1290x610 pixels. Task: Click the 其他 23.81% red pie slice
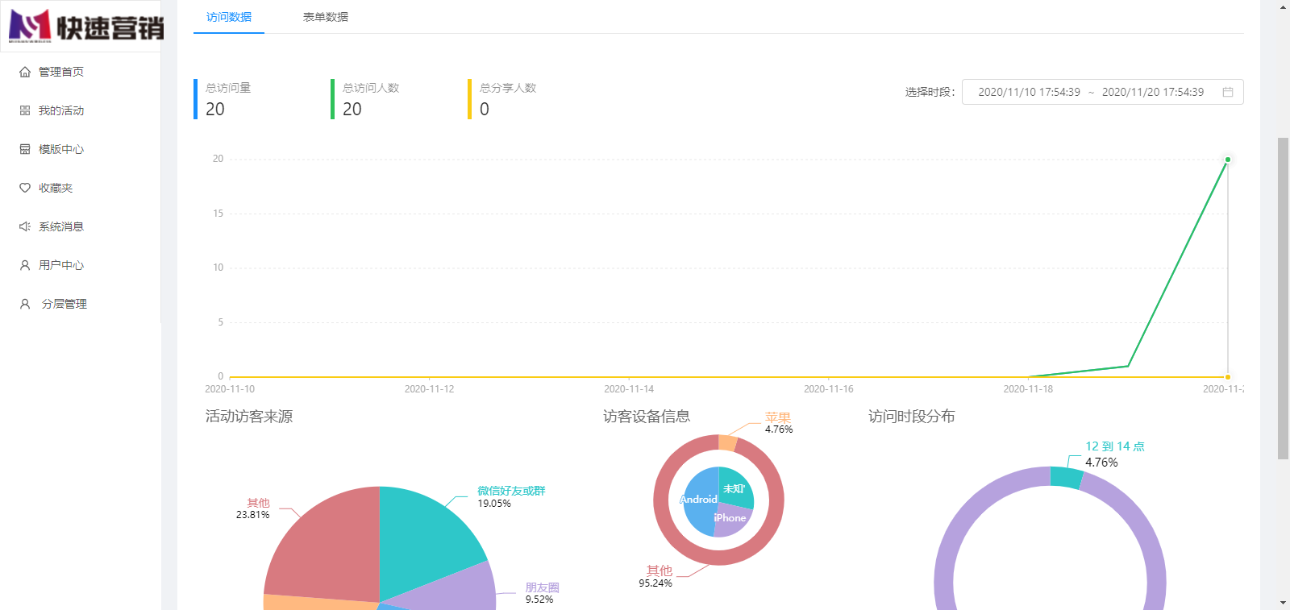(x=331, y=548)
